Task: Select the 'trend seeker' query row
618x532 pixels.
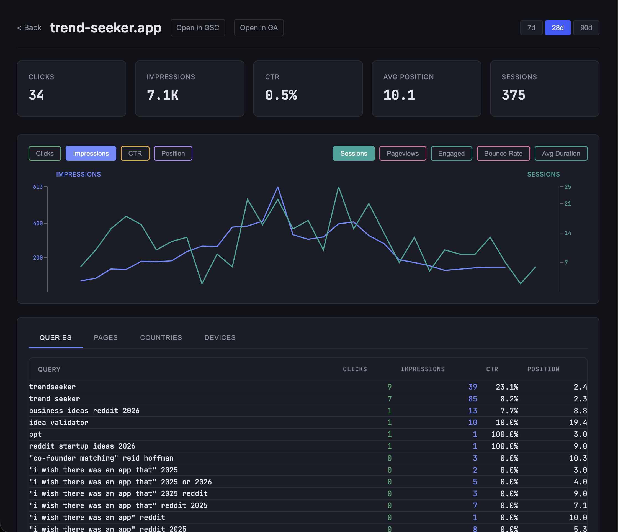Action: tap(308, 399)
